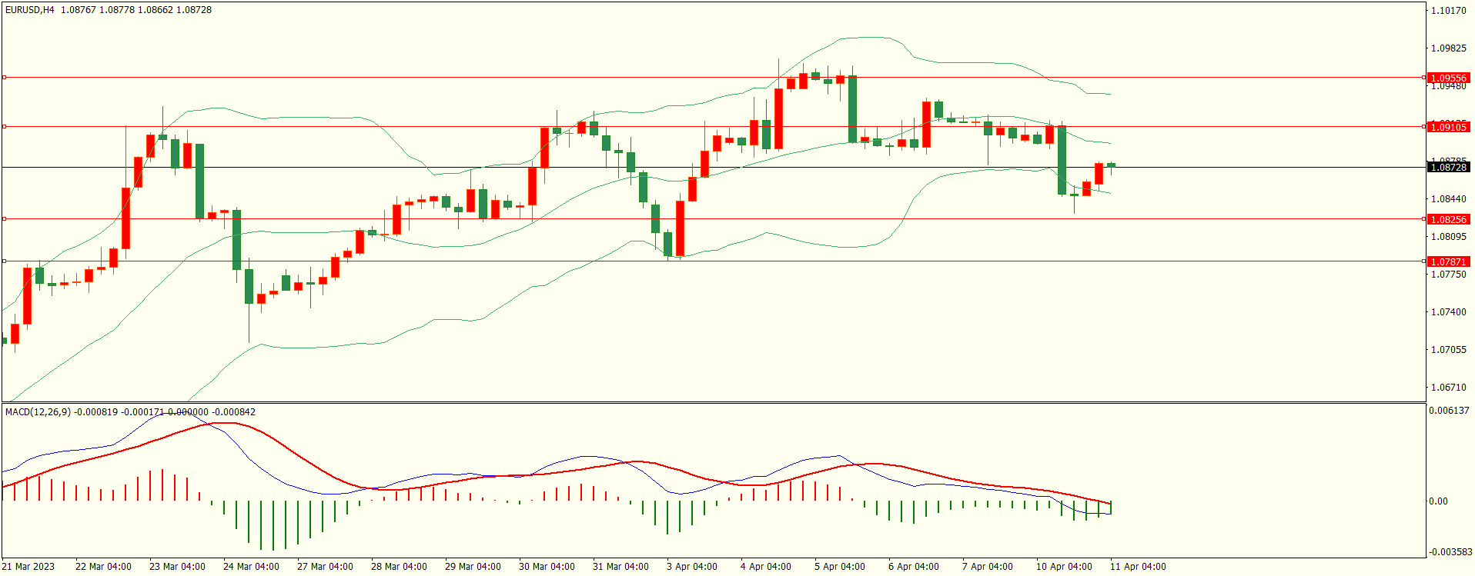Click the 31 Mar 04:00 time label
1475x576 pixels.
pyautogui.click(x=620, y=567)
